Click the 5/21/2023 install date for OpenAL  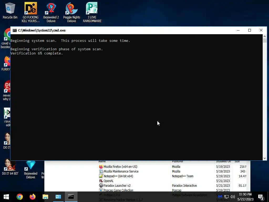point(223,181)
